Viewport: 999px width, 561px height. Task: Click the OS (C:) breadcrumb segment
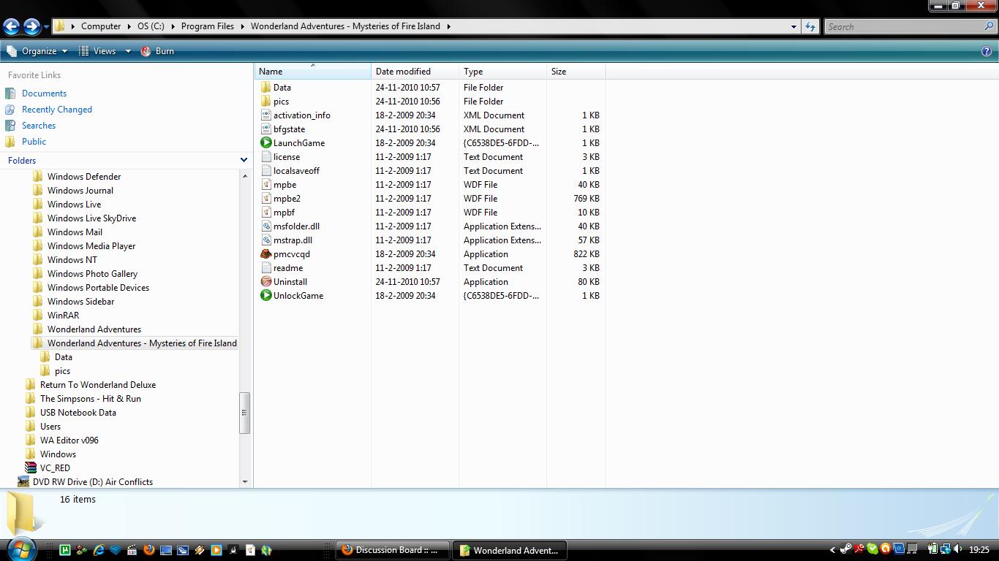(x=151, y=26)
